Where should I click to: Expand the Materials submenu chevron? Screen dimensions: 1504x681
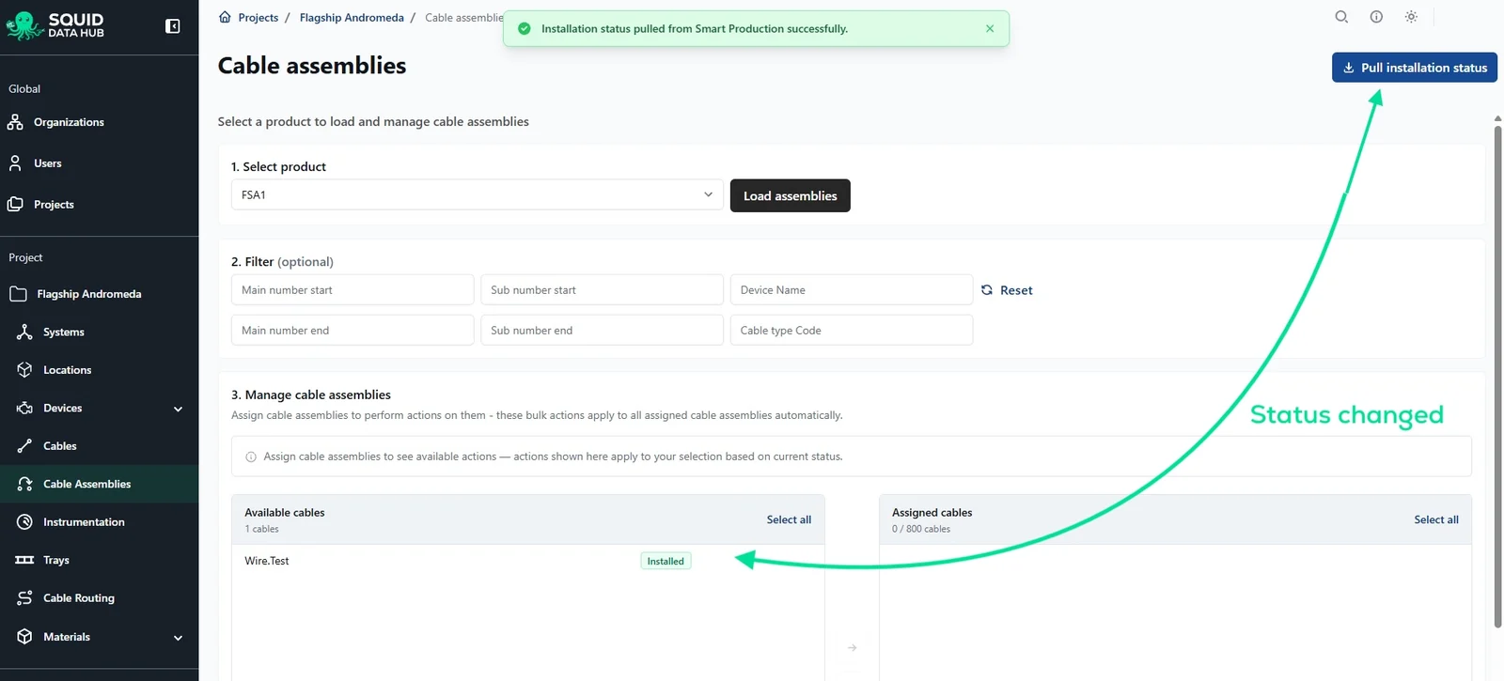(178, 638)
